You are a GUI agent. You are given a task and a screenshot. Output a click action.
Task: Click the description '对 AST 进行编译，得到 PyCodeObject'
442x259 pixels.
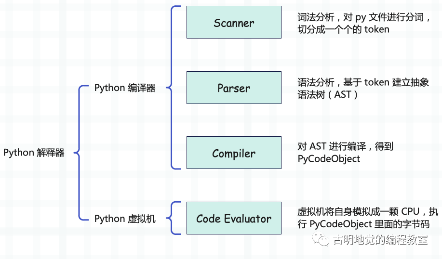click(x=345, y=152)
